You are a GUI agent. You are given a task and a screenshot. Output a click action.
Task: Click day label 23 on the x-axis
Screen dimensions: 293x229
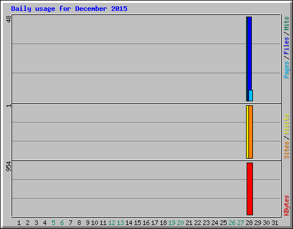tap(206, 223)
